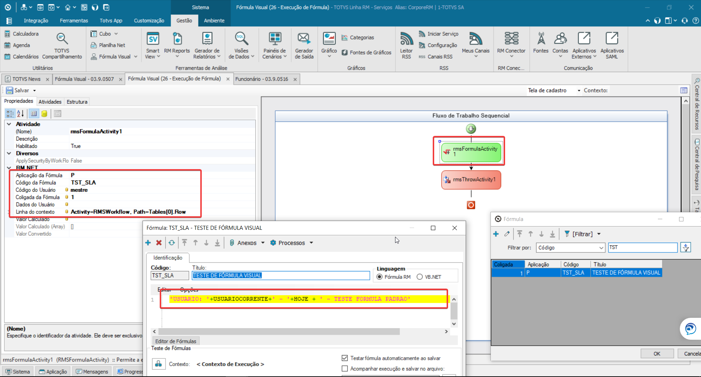Click the TST filter text field
Screen dimensions: 701x377
pyautogui.click(x=643, y=247)
